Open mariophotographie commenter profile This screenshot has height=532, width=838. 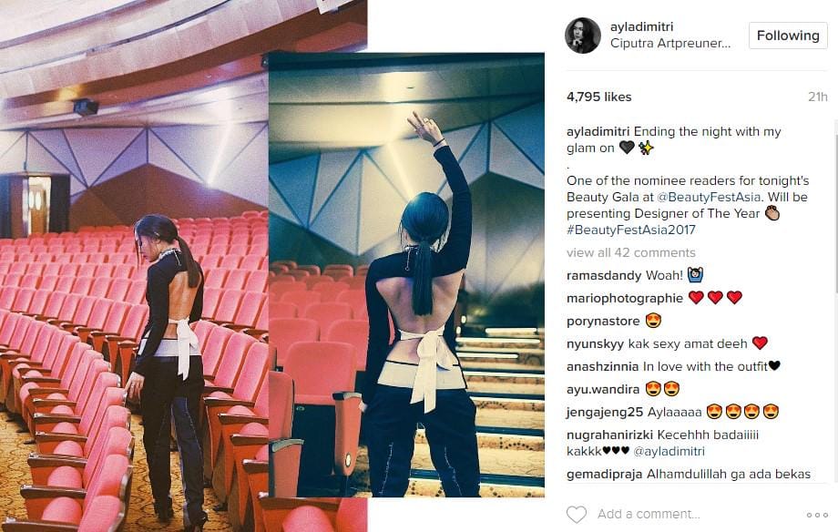(x=625, y=298)
